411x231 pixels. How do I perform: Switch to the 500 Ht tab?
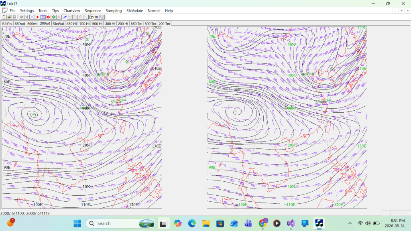click(97, 24)
